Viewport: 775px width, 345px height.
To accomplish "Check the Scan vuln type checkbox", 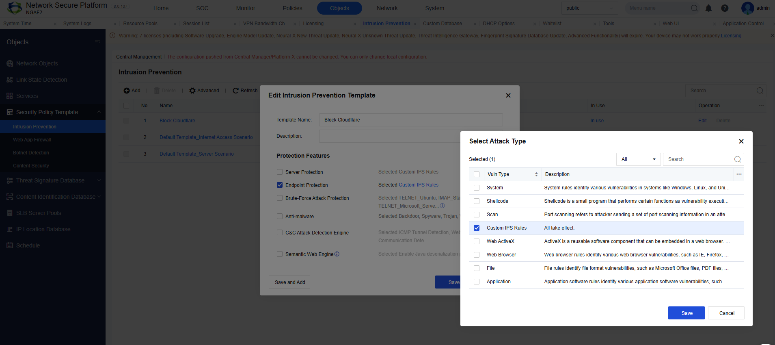I will 477,215.
